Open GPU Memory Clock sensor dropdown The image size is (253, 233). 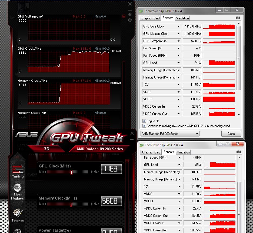point(178,34)
